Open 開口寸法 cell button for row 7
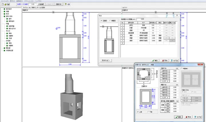Viewport: 206px width, 122px height. 172,41
